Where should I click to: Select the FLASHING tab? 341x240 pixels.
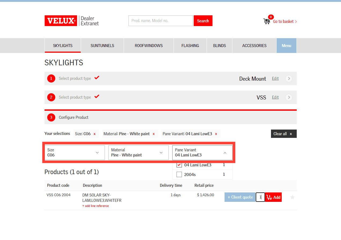(190, 46)
